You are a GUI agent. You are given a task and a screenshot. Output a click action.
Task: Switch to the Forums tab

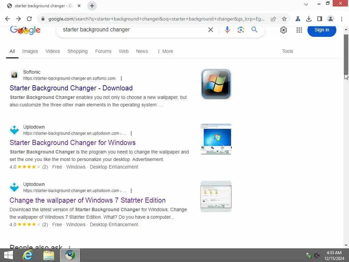click(x=103, y=51)
